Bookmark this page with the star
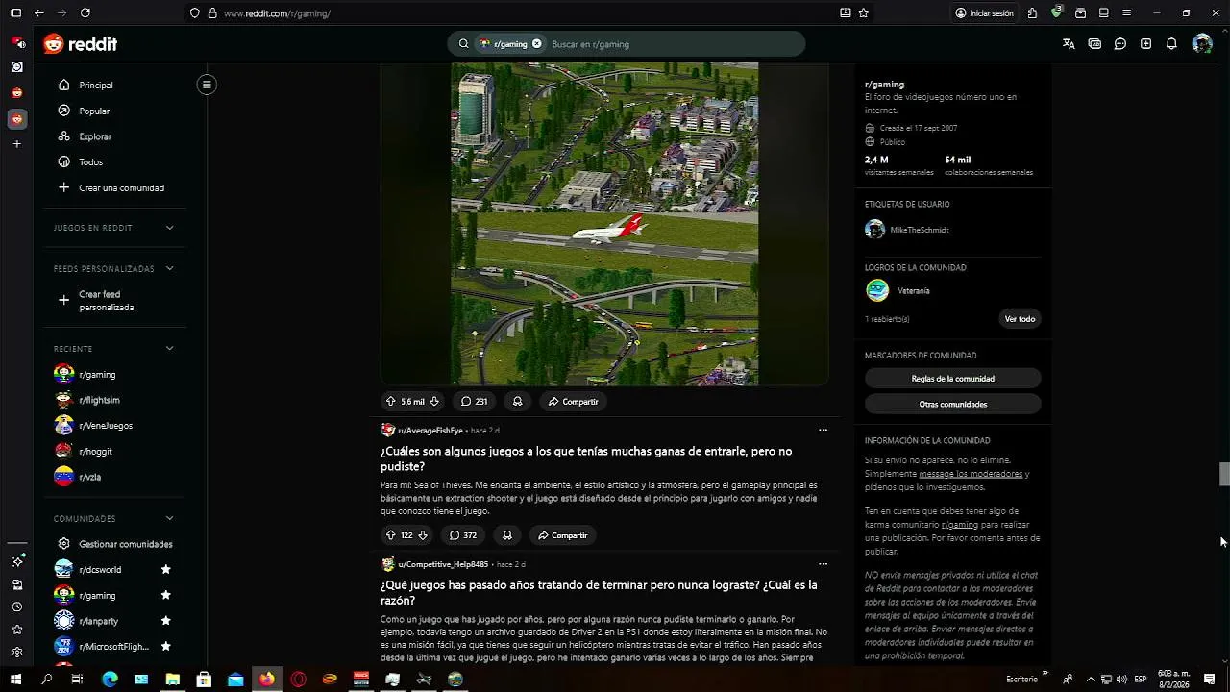 point(864,13)
